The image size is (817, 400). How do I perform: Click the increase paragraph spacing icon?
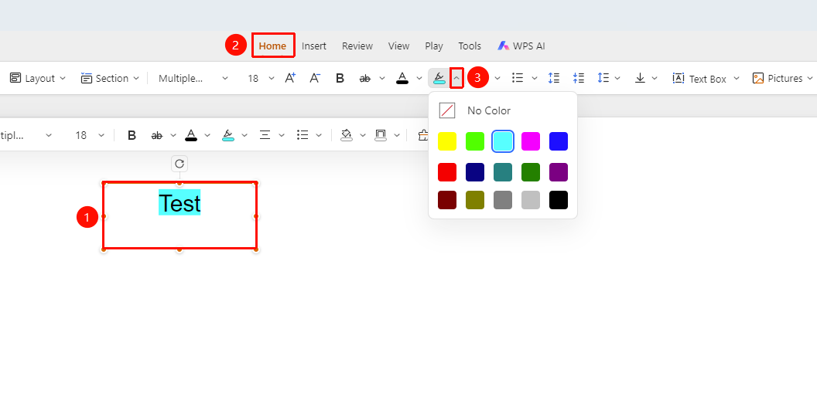(x=553, y=78)
